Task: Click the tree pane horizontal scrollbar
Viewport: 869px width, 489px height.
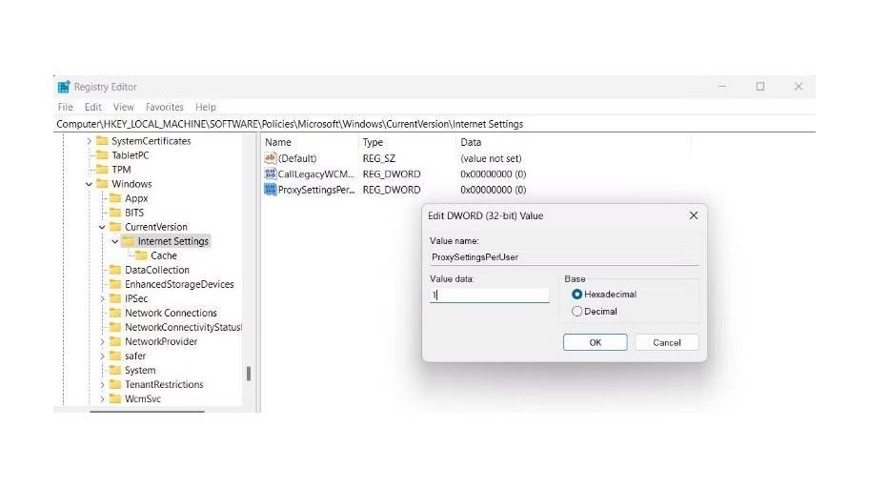Action: coord(147,411)
